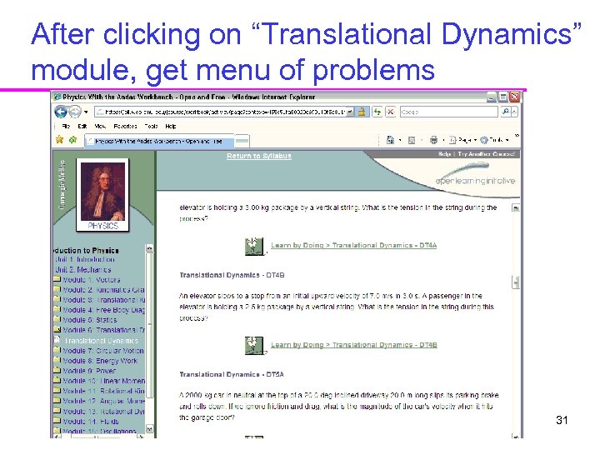Click the activity icon beside DT4A link
The width and height of the screenshot is (600, 450).
pos(254,246)
